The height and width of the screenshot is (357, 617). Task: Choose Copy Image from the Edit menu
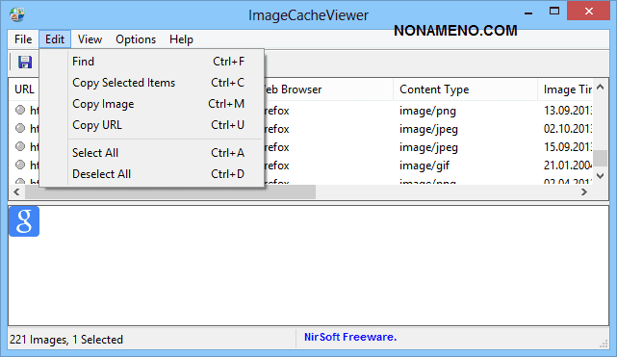click(152, 104)
